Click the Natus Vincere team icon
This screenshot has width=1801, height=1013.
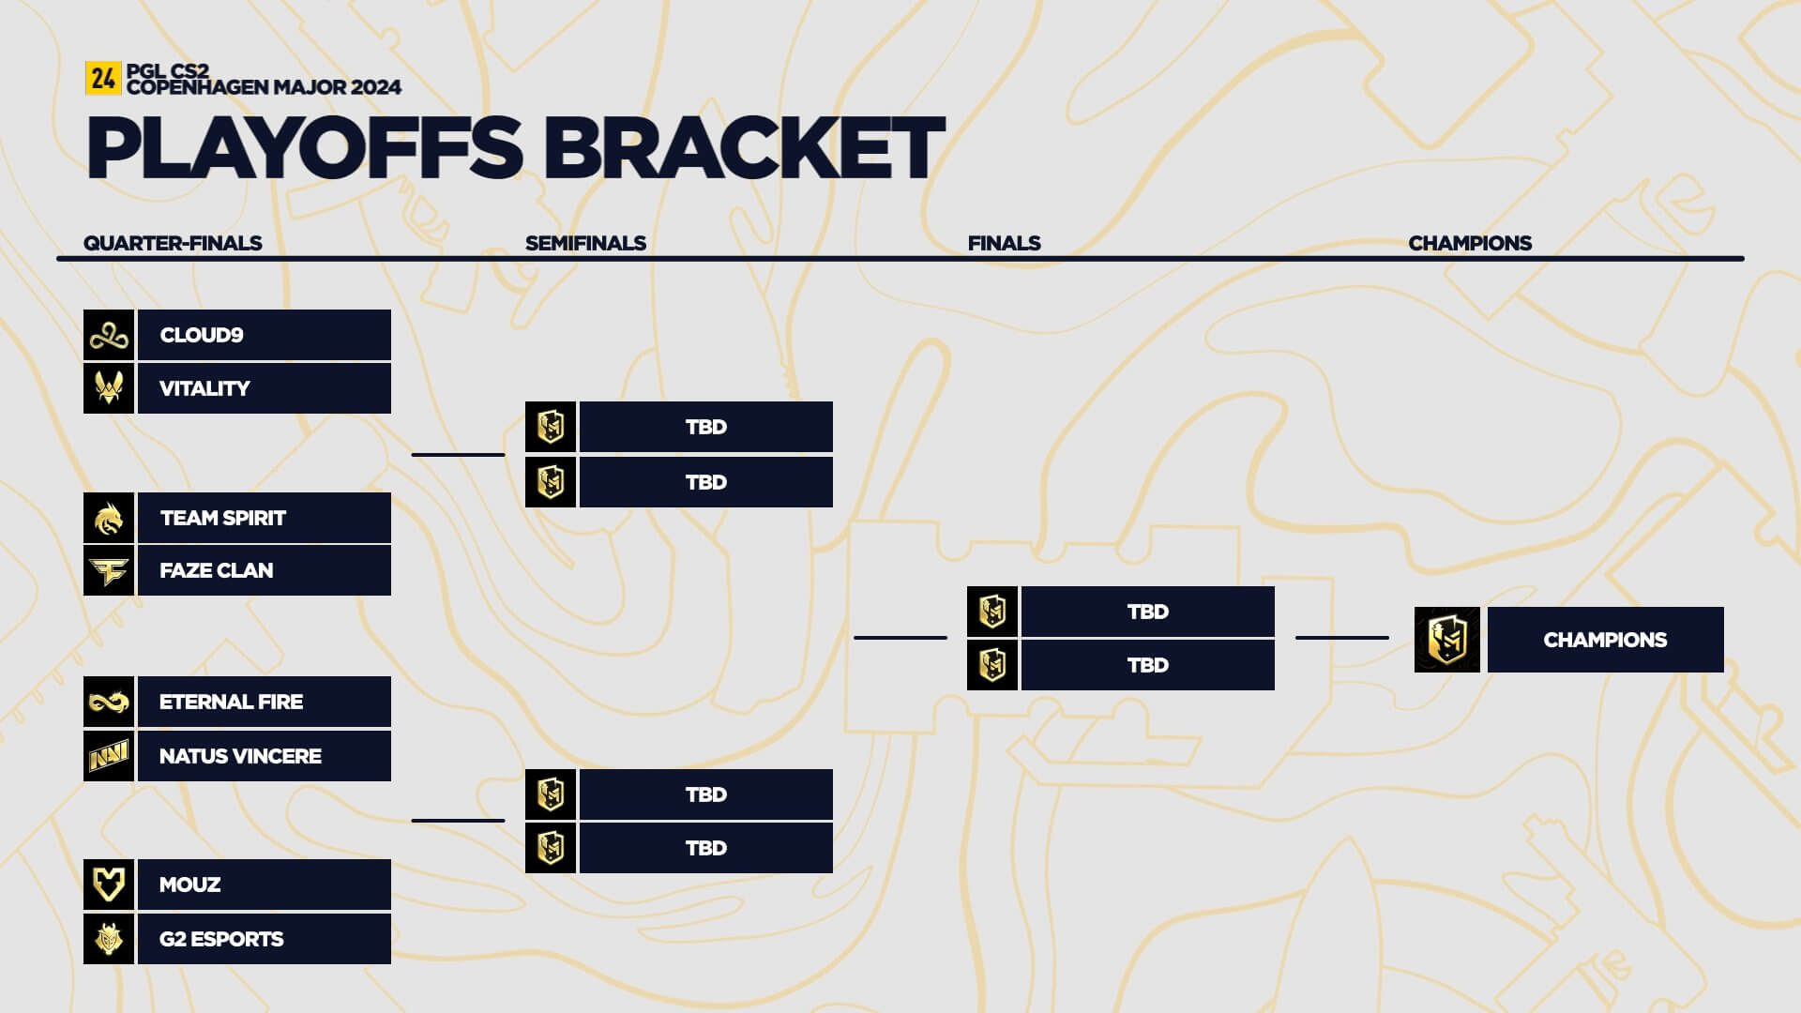[108, 754]
